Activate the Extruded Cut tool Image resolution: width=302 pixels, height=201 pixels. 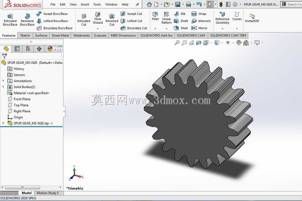pyautogui.click(x=83, y=20)
